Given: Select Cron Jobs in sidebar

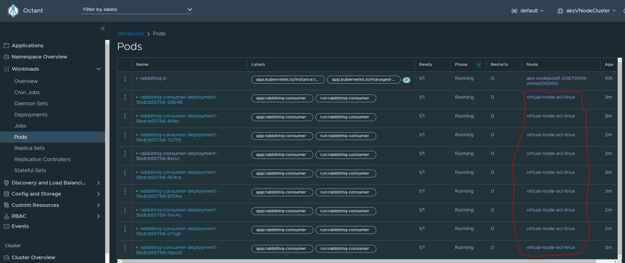Looking at the screenshot, I should point(27,93).
